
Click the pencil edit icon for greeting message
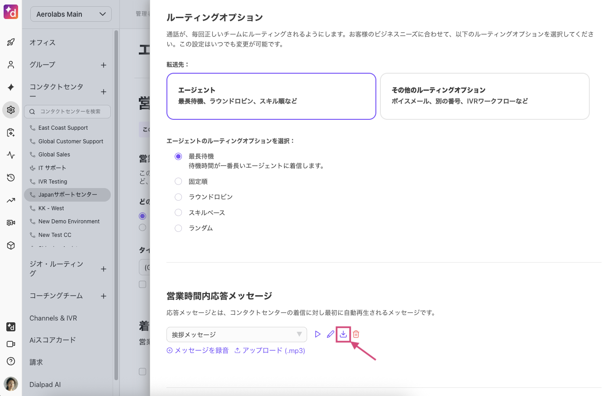coord(331,335)
